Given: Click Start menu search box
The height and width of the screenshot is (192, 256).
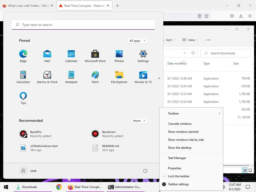Looking at the screenshot, I should [x=83, y=25].
